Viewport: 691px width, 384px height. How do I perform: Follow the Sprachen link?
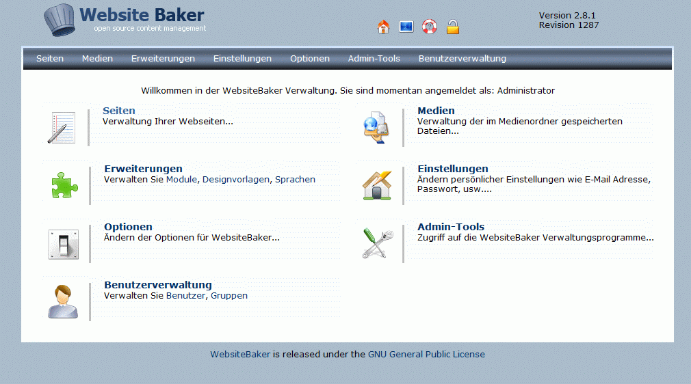(296, 179)
